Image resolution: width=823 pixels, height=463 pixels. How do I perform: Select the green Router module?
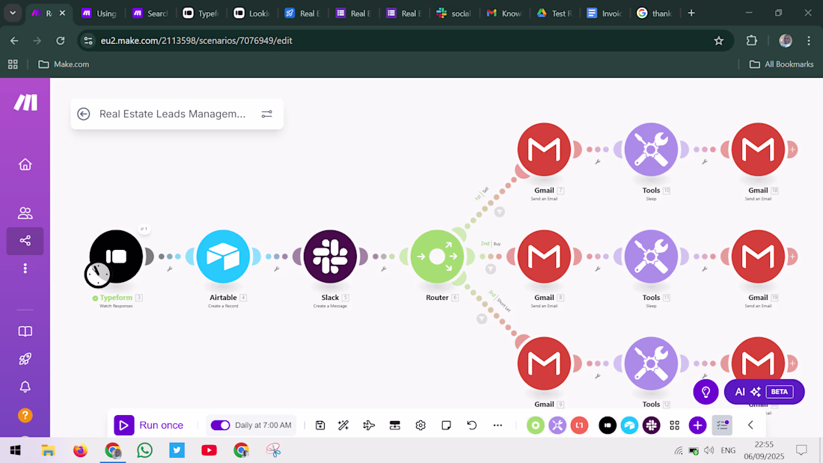click(437, 256)
